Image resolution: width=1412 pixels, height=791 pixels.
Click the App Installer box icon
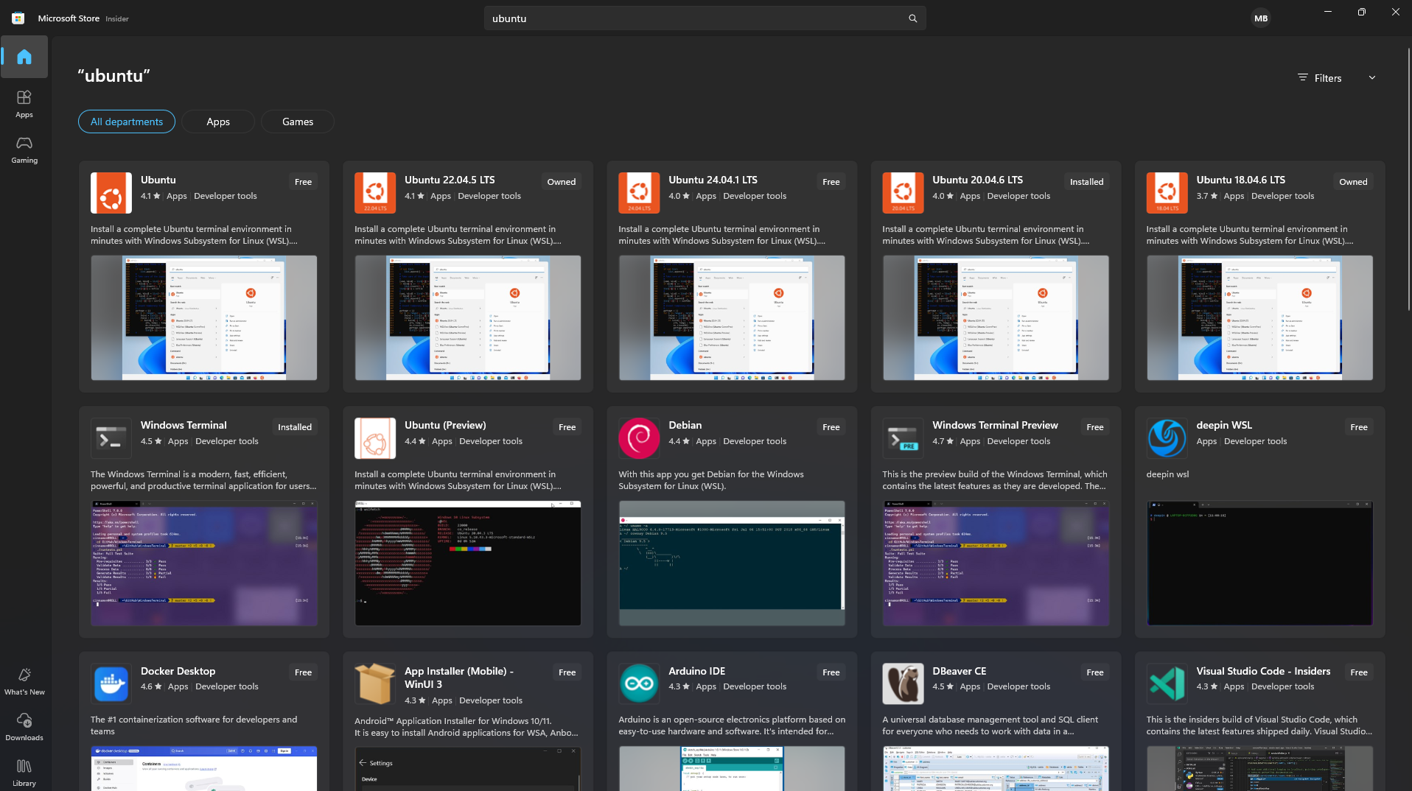(x=375, y=683)
